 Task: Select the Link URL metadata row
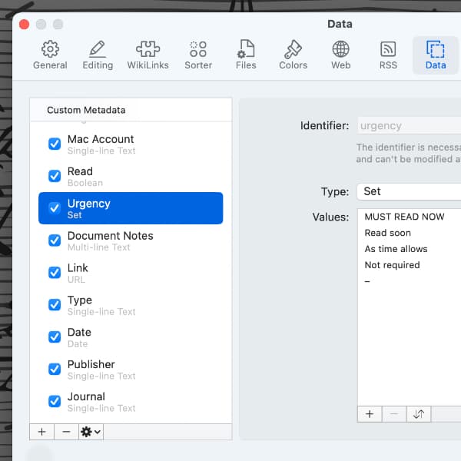pos(131,273)
